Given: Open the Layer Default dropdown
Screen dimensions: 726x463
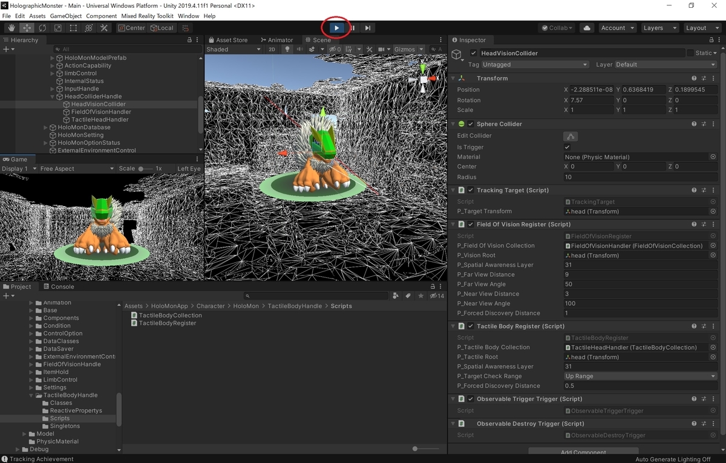Looking at the screenshot, I should coord(665,65).
